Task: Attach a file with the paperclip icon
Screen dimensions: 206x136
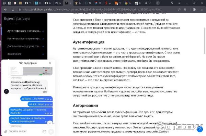Action: tap(5, 132)
